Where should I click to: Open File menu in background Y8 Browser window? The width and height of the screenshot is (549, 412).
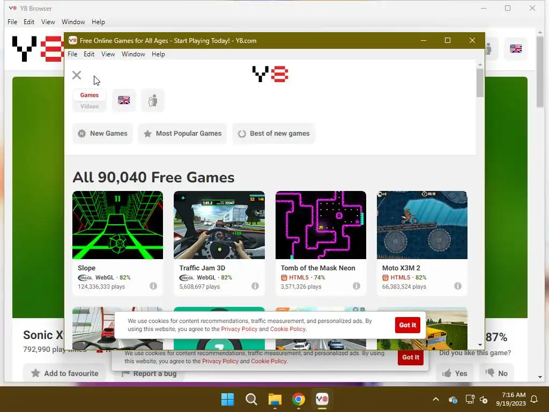tap(12, 21)
